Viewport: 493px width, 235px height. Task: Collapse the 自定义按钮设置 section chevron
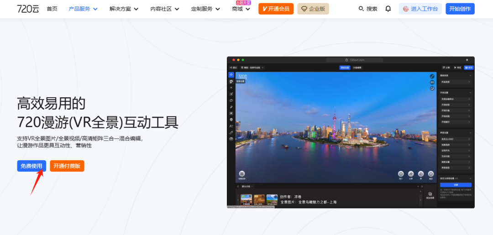470,178
